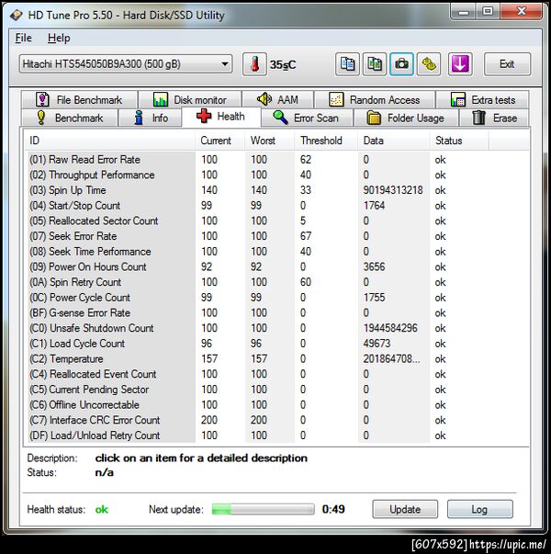Screen dimensions: 551x554
Task: Select the Seek Error Rate row
Action: click(x=276, y=236)
